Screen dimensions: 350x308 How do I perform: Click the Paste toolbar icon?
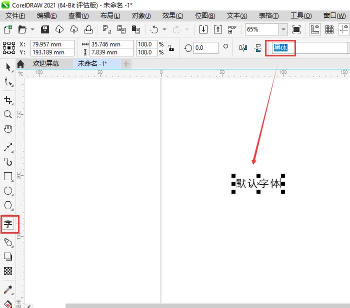(x=136, y=29)
